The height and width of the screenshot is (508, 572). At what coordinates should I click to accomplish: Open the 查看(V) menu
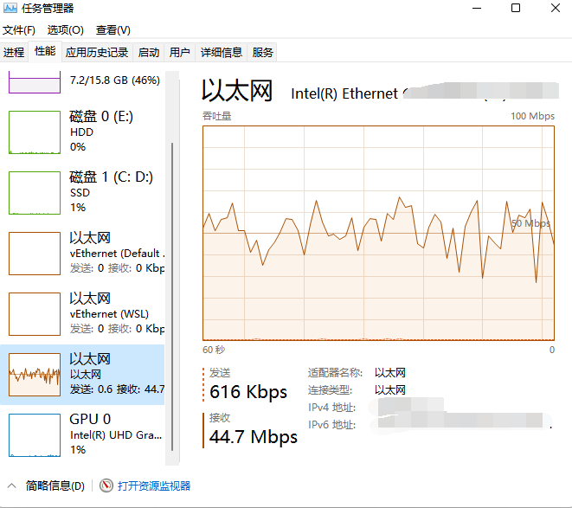[113, 30]
